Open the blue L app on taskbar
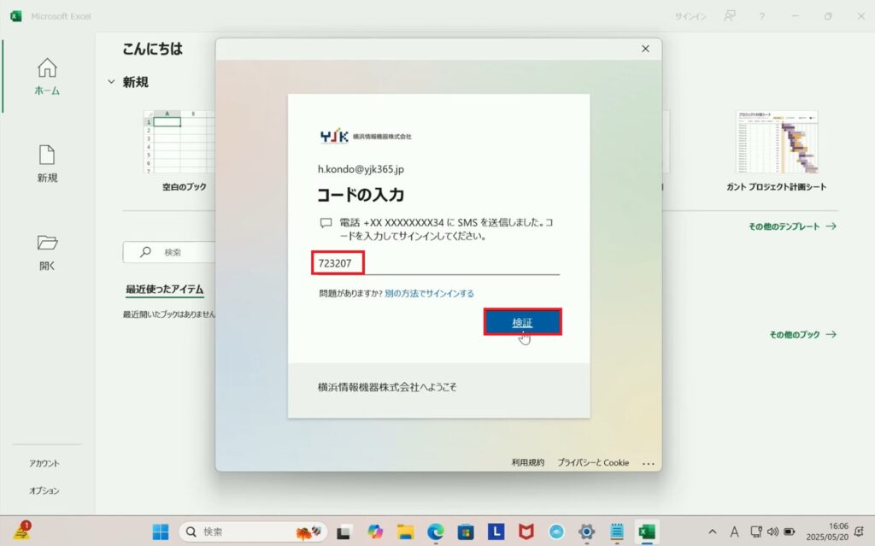 click(x=496, y=531)
